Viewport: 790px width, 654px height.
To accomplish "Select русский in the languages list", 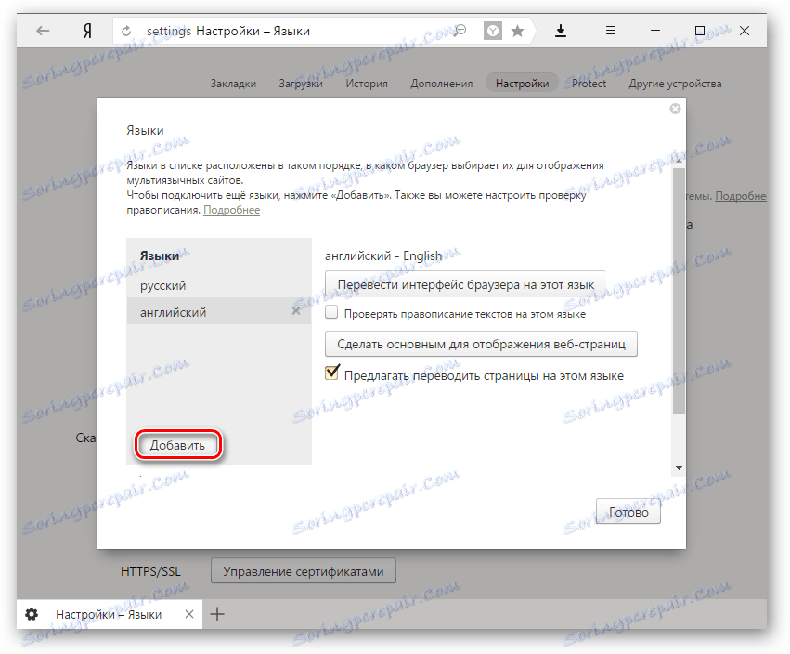I will 219,285.
